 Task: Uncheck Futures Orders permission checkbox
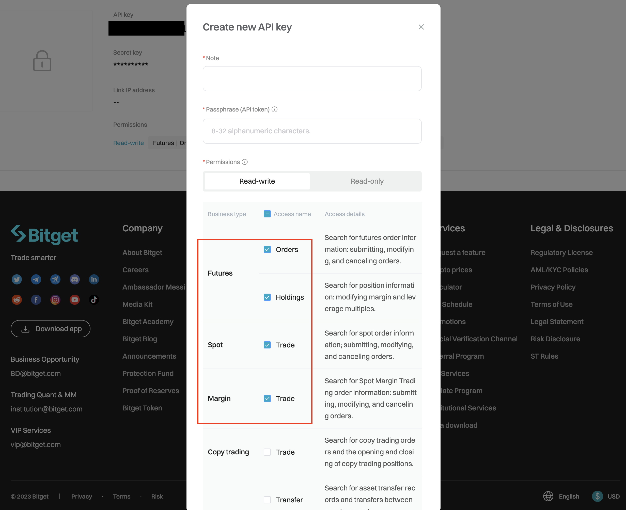coord(267,249)
